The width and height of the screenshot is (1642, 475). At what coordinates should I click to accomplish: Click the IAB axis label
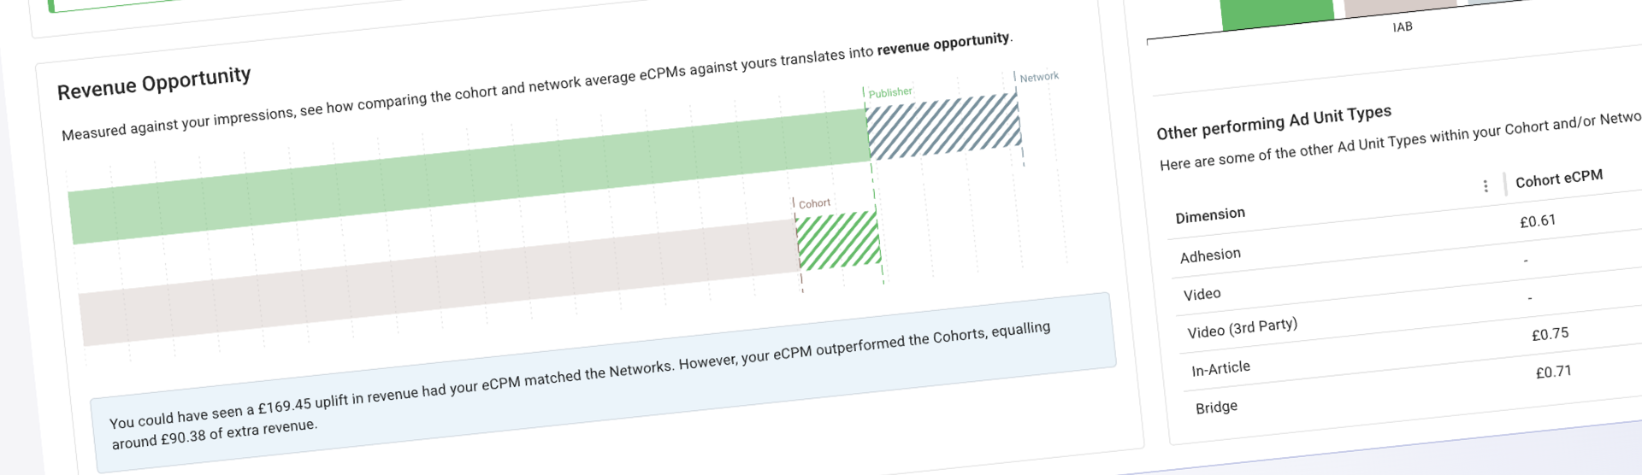(x=1402, y=27)
